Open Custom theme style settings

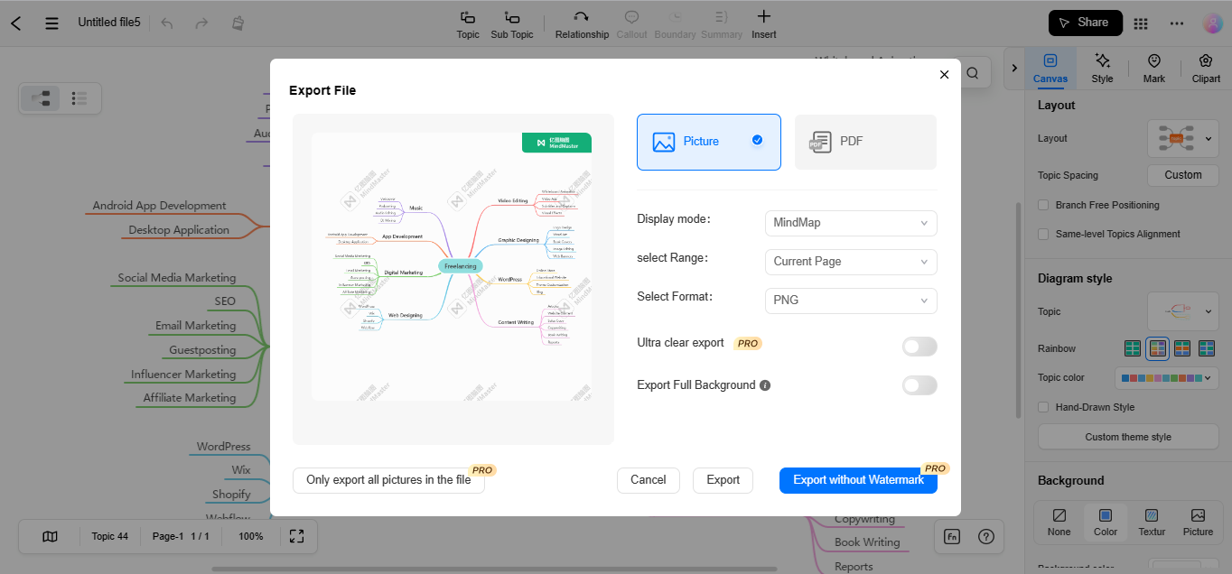[x=1127, y=437]
